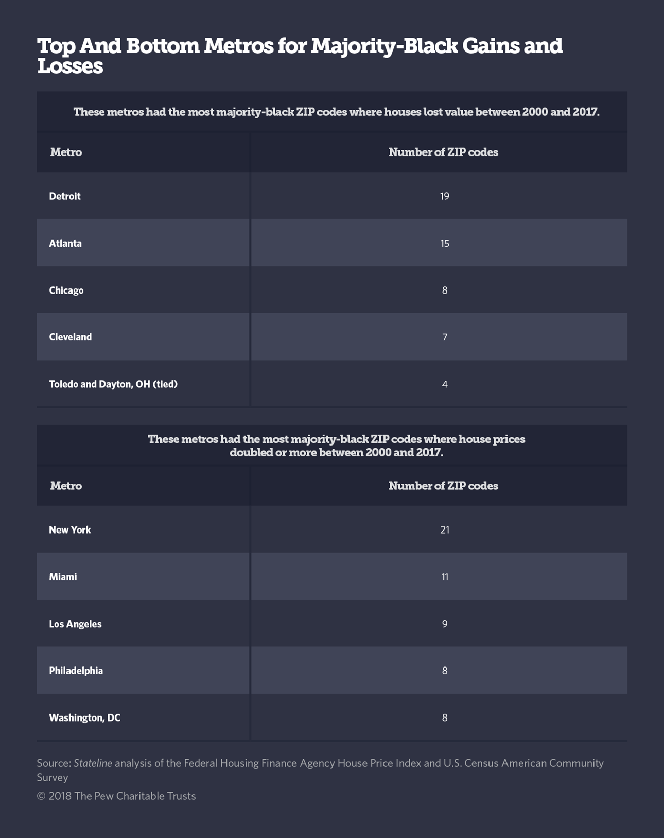Select the Miami row label
Screen dimensions: 664x838
click(x=63, y=577)
